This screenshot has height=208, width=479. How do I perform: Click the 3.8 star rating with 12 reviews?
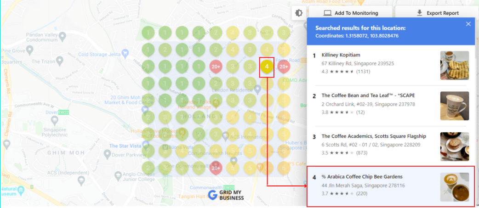point(343,112)
